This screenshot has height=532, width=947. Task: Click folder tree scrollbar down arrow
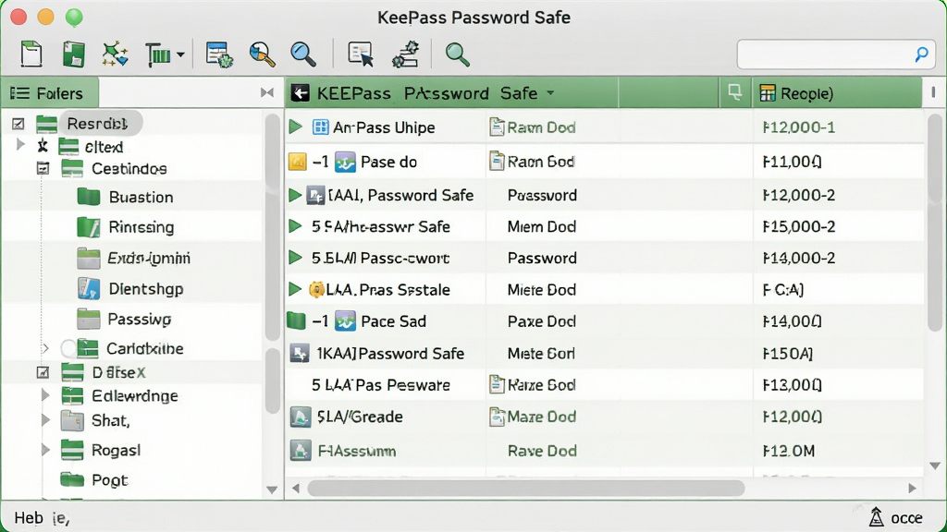[272, 490]
